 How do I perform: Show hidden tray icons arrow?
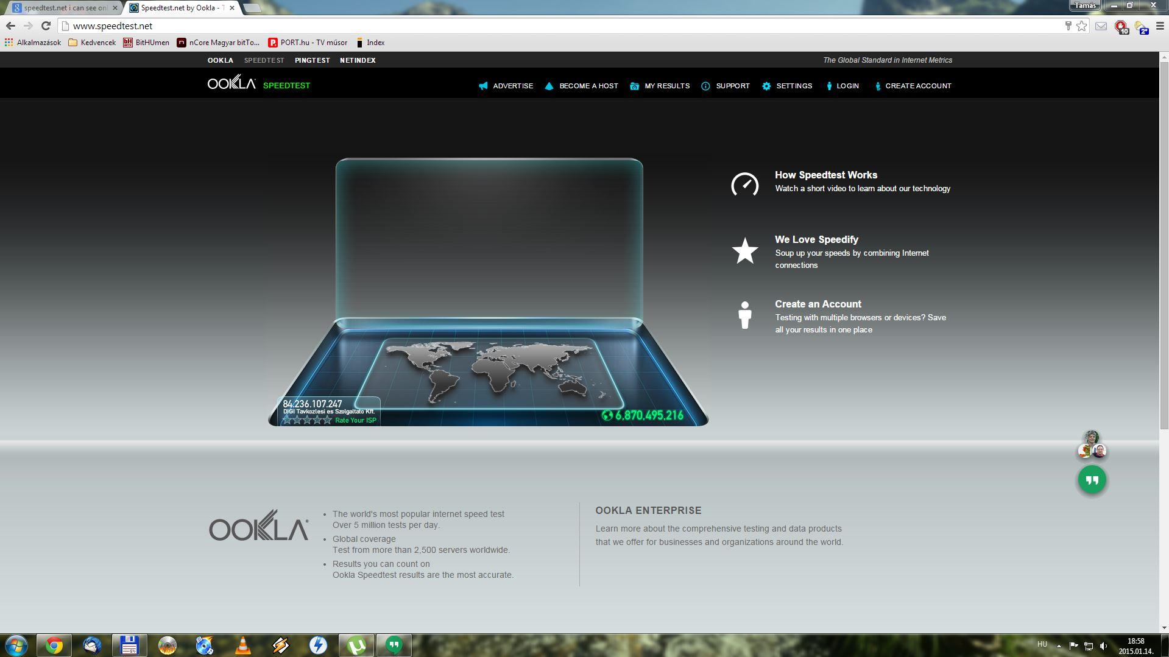tap(1059, 645)
